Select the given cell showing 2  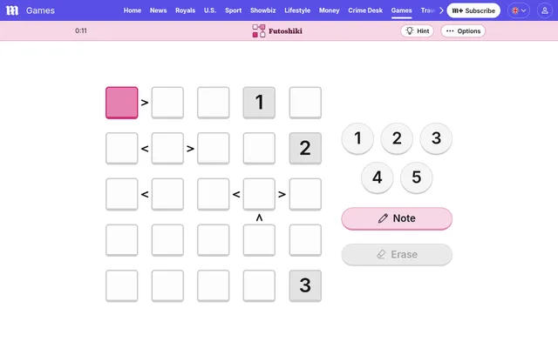tap(305, 149)
